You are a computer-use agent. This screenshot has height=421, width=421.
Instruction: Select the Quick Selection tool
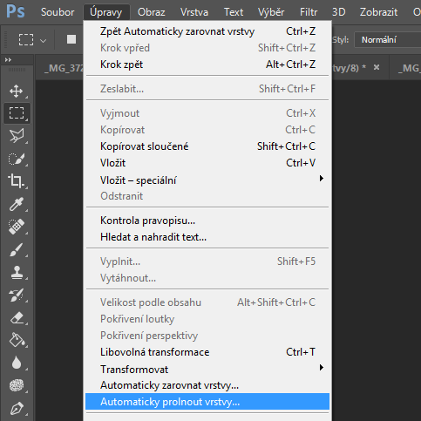click(x=17, y=159)
